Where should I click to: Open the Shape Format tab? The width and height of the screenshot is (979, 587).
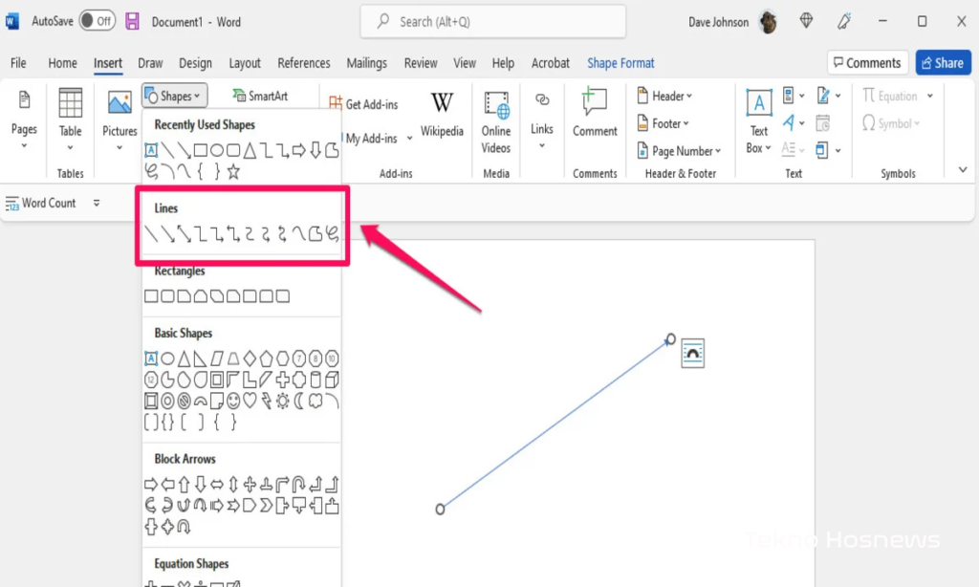[x=620, y=63]
